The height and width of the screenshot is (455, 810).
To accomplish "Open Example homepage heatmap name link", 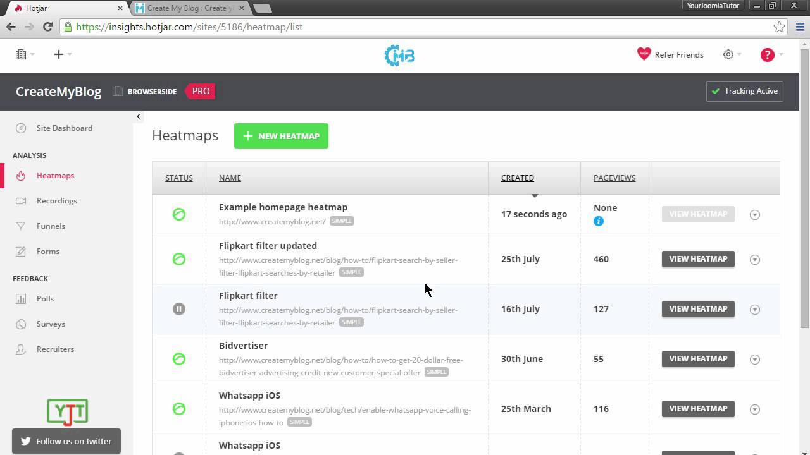I will point(283,207).
